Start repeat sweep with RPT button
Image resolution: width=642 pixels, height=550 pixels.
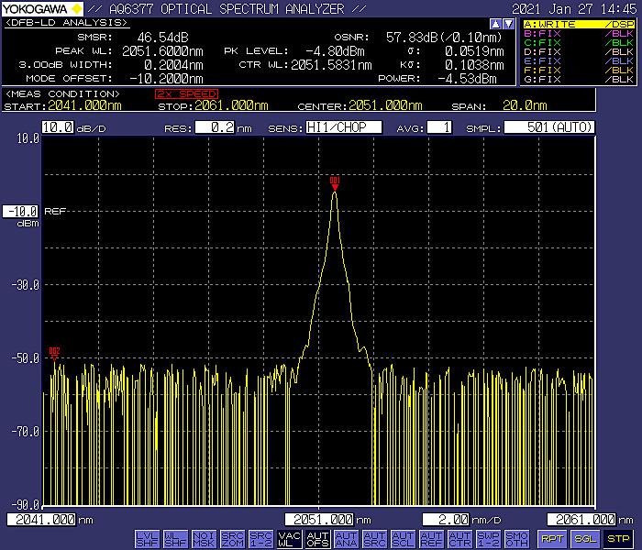(x=552, y=538)
